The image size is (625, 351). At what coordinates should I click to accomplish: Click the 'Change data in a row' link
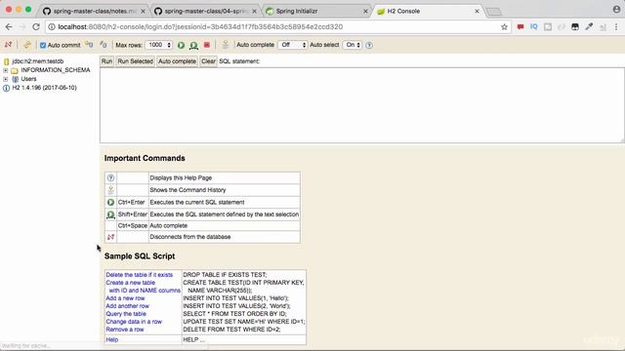(x=134, y=322)
